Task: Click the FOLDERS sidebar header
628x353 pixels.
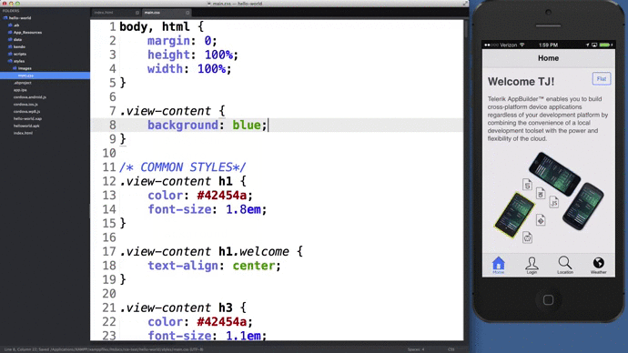Action: (x=11, y=11)
